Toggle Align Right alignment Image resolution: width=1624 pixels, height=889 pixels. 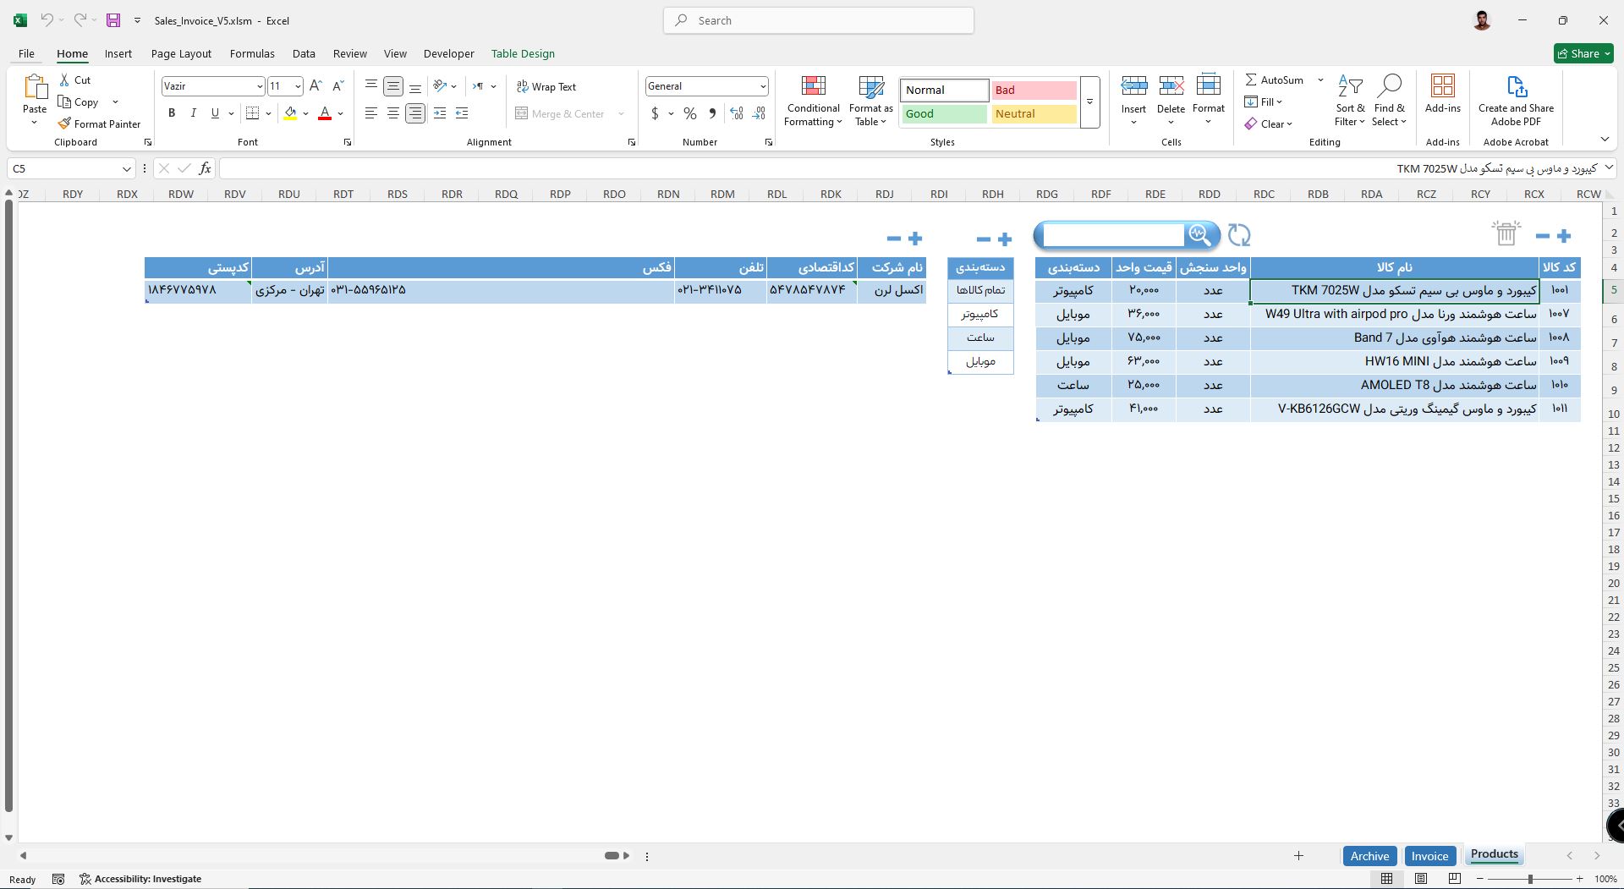(x=414, y=113)
